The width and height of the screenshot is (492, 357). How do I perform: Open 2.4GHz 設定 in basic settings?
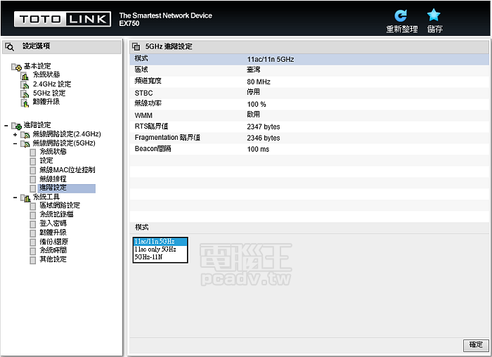(x=51, y=84)
